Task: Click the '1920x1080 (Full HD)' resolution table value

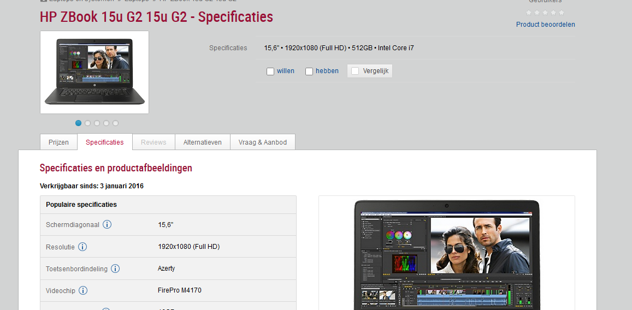Action: pos(188,247)
